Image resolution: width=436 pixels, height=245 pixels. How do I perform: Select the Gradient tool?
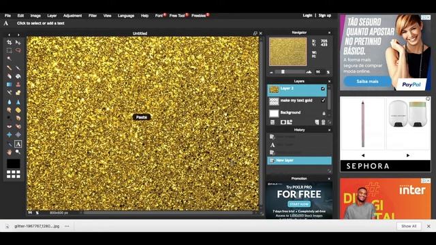point(9,84)
